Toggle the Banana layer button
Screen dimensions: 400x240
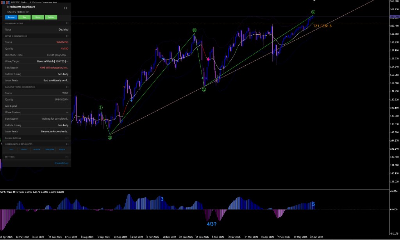pyautogui.click(x=11, y=17)
